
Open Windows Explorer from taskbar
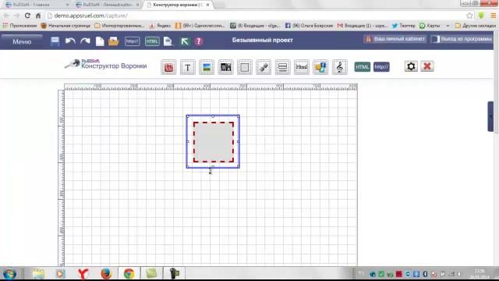(x=38, y=274)
